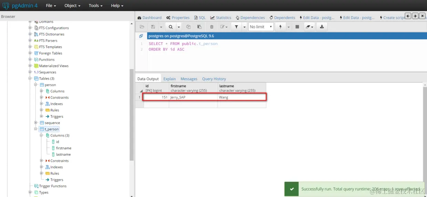Open the Tools menu

[x=95, y=6]
